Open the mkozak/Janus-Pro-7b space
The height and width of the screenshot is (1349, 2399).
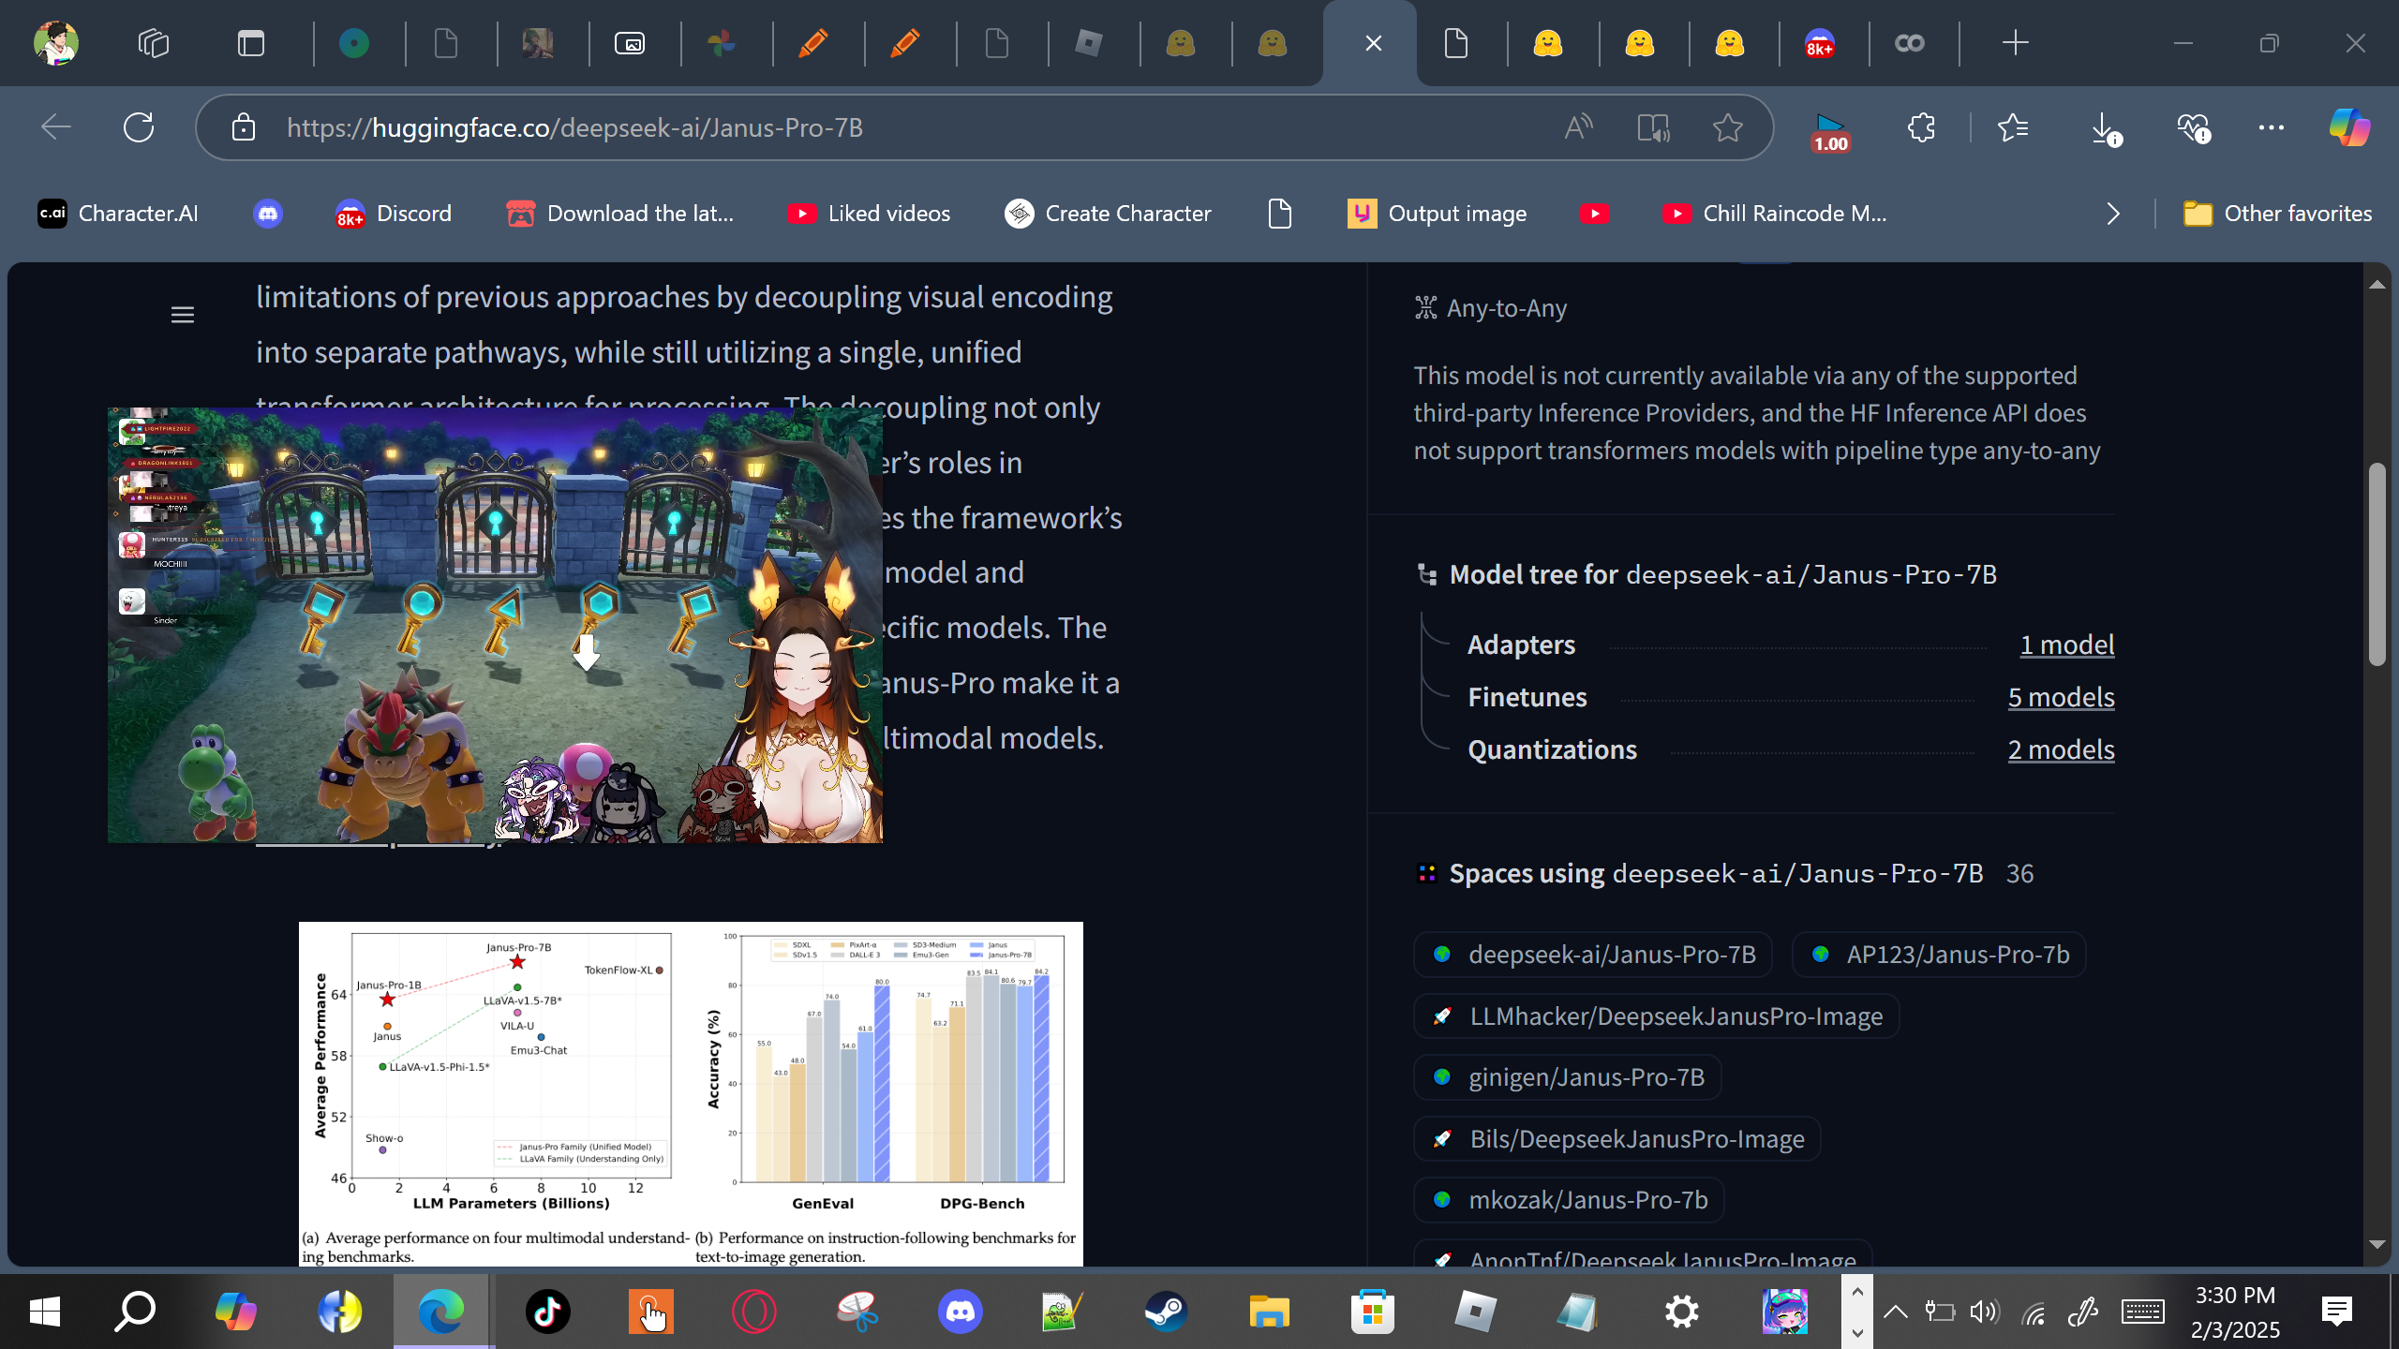1570,1200
